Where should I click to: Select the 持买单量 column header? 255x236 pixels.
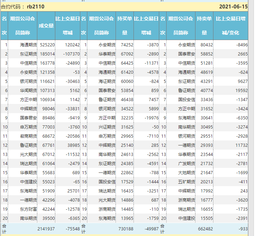125,26
